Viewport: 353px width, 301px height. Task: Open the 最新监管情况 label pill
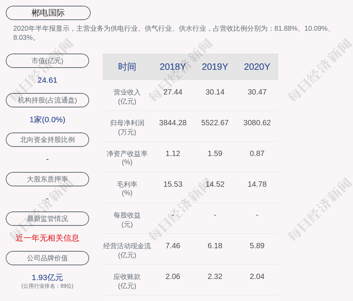(47, 219)
